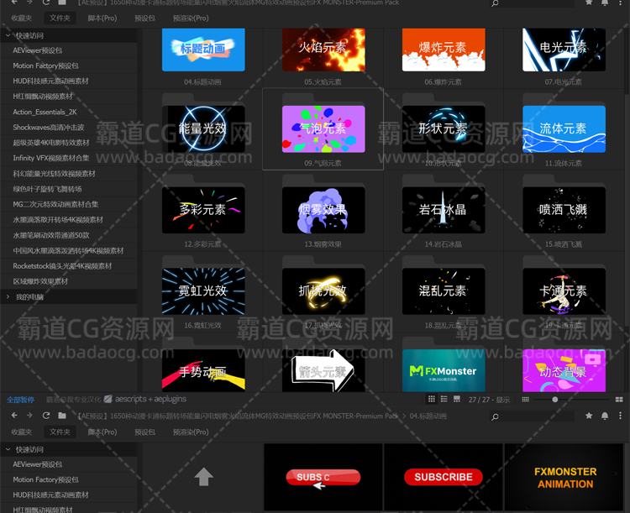
Task: Click the up-arrow parent folder tile
Action: pyautogui.click(x=204, y=477)
